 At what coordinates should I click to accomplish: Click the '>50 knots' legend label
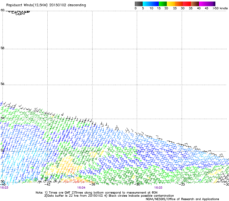pyautogui.click(x=220, y=8)
